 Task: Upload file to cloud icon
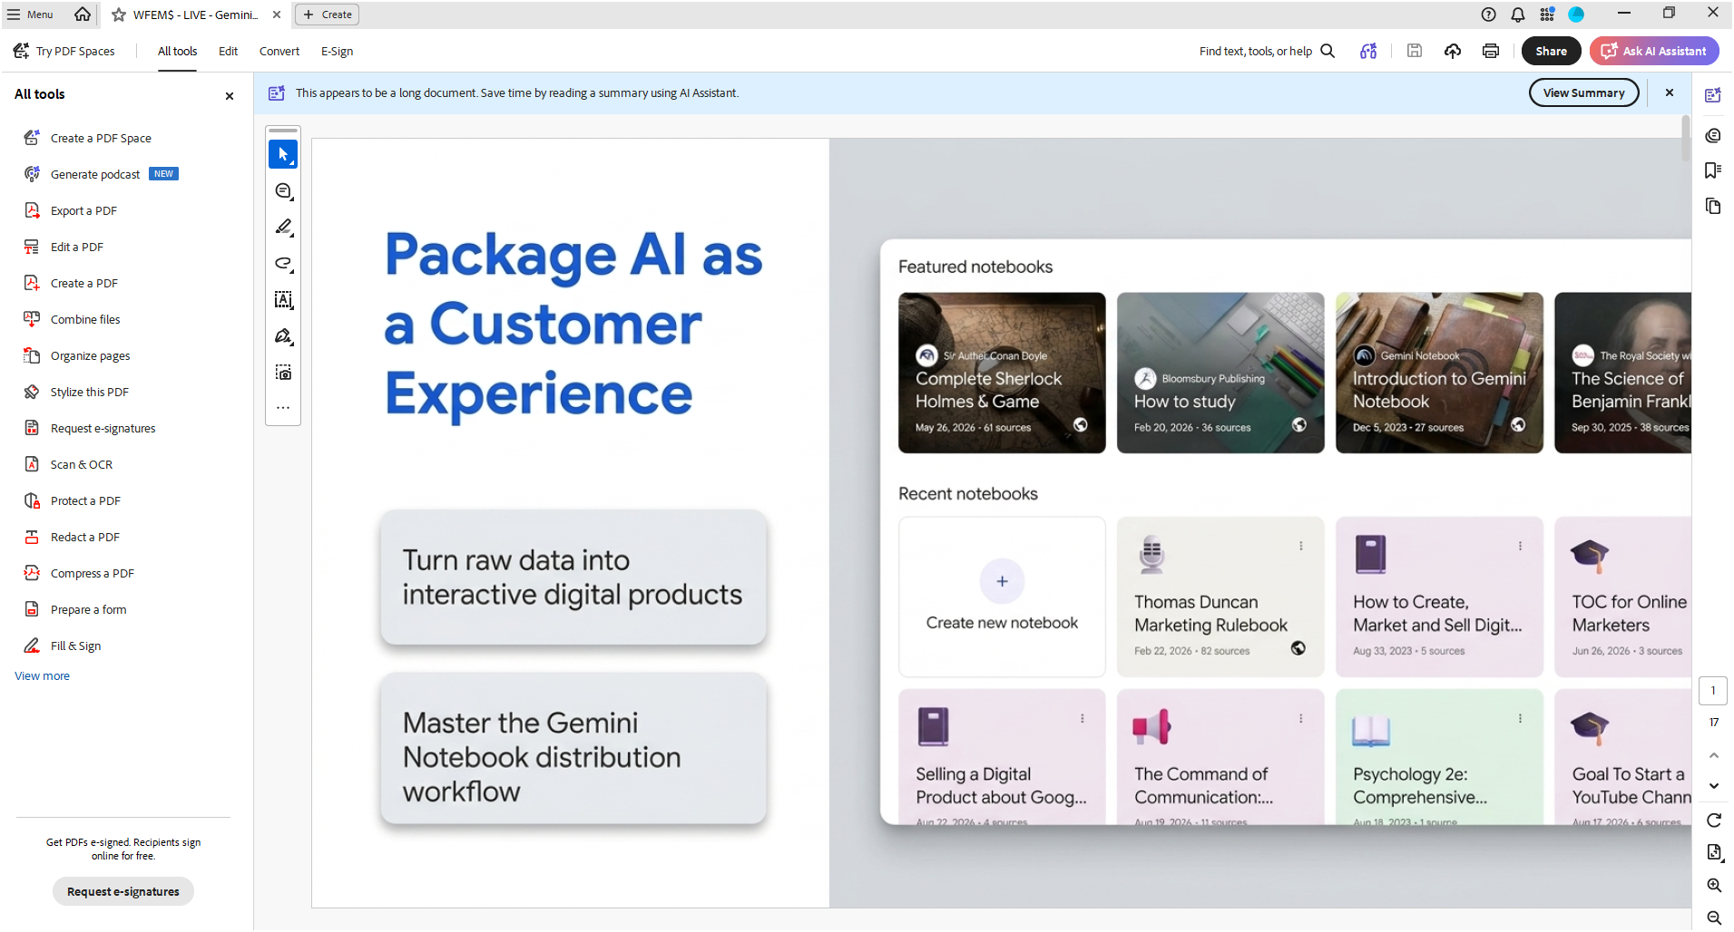(x=1453, y=52)
